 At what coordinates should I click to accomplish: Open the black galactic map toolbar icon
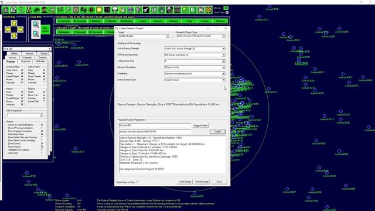coord(107,10)
